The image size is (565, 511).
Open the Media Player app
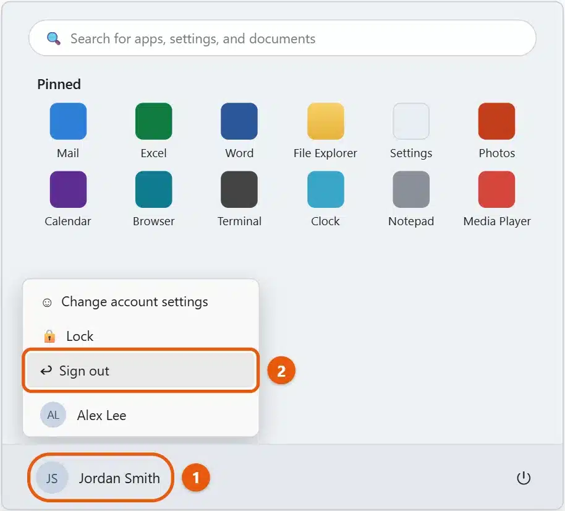pyautogui.click(x=496, y=190)
